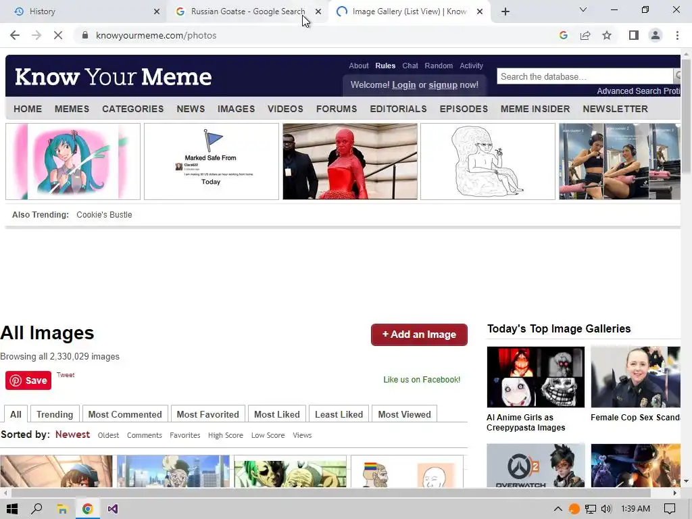Open the IMAGES nav item
The image size is (692, 519).
pyautogui.click(x=236, y=109)
